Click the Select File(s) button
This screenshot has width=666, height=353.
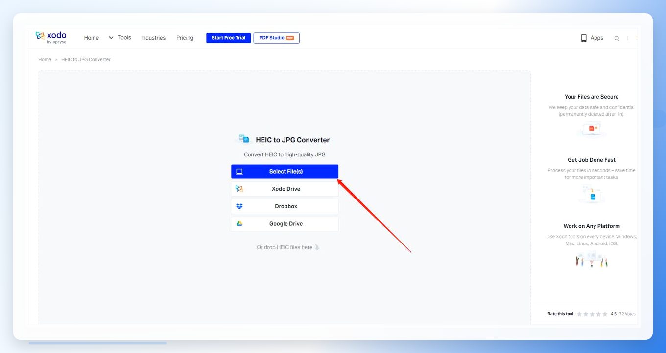click(285, 172)
